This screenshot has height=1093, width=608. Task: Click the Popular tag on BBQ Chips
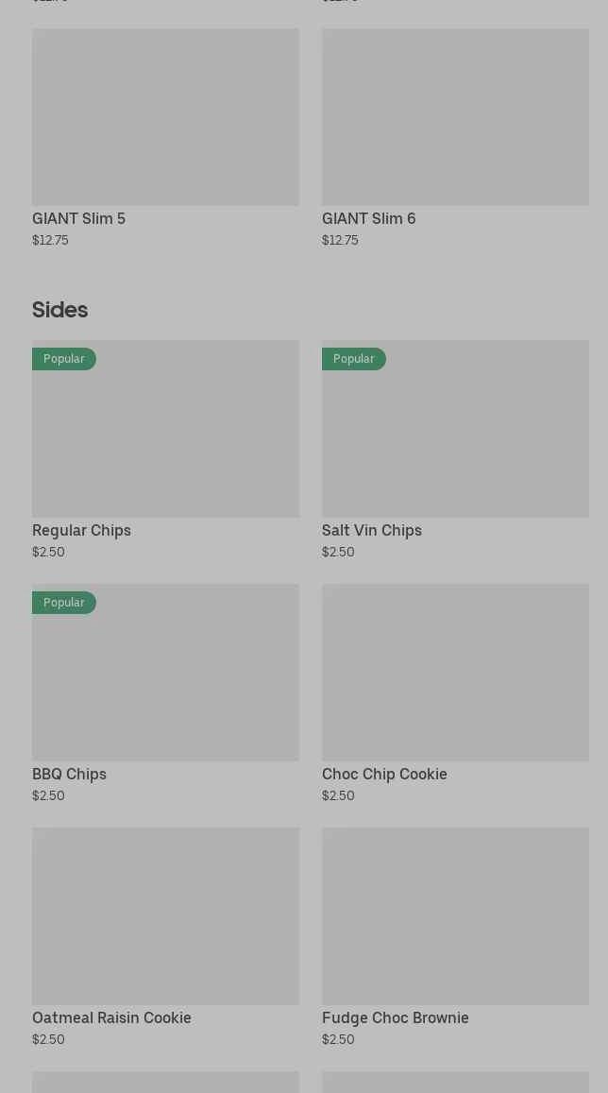click(x=63, y=603)
